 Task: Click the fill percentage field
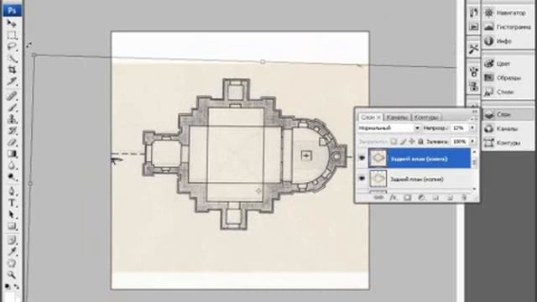[459, 142]
